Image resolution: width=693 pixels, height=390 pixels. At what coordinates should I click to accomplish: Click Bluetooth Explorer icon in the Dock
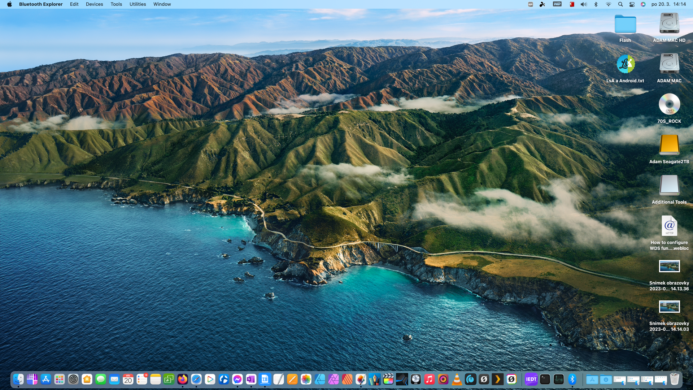point(572,379)
